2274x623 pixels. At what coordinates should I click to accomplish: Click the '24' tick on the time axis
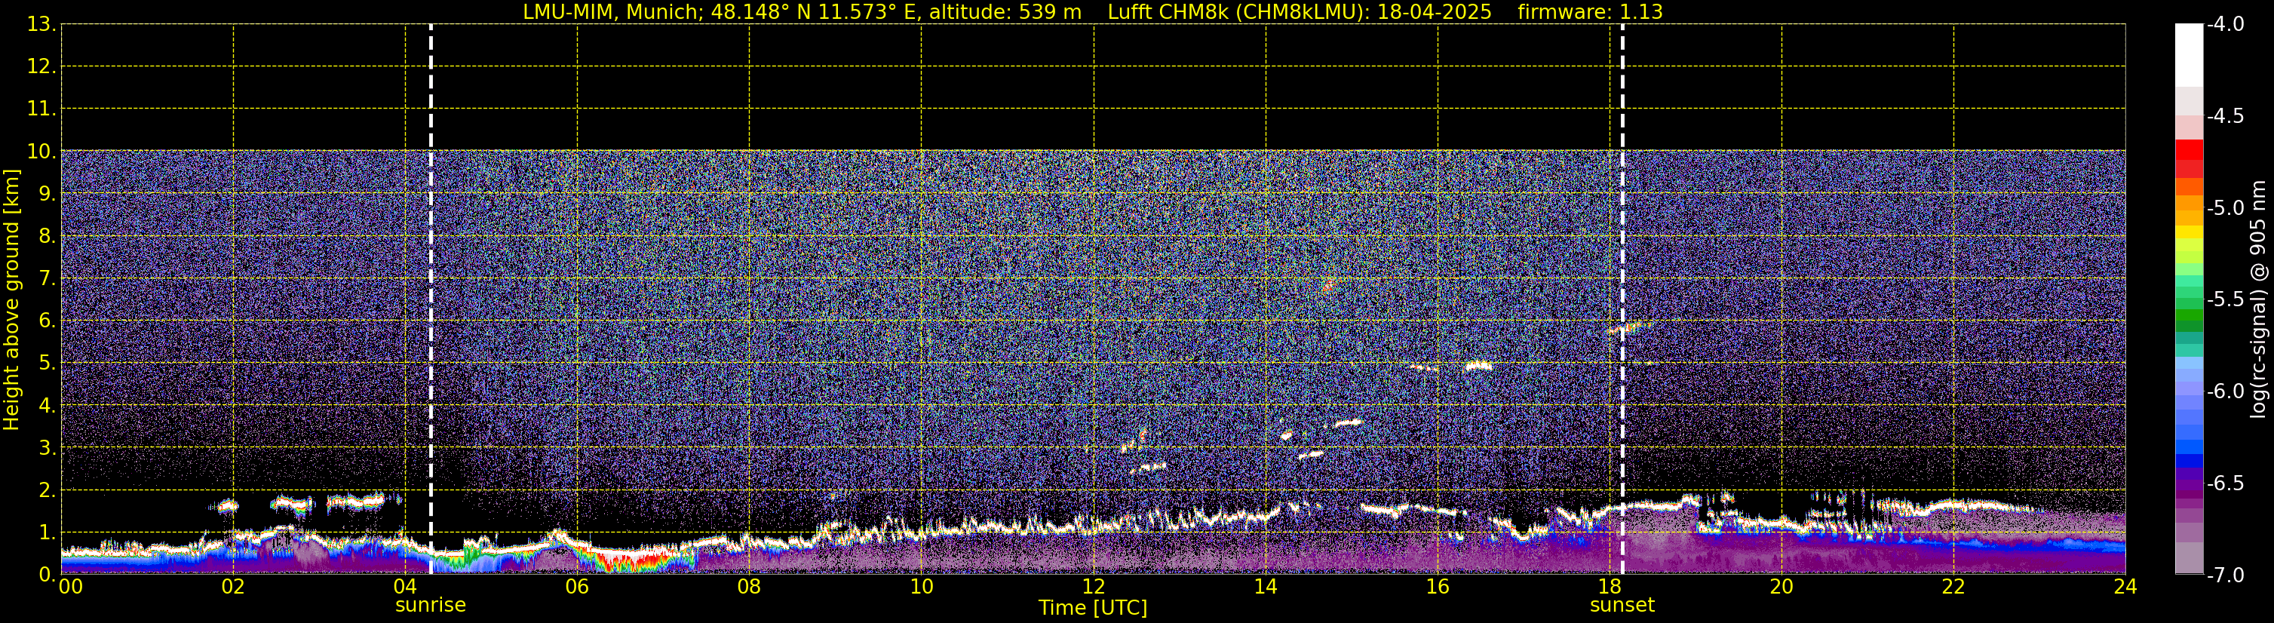click(2125, 587)
